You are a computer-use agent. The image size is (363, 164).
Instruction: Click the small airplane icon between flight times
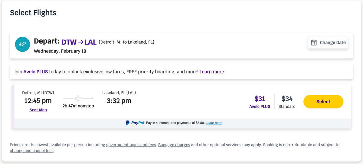(78, 98)
